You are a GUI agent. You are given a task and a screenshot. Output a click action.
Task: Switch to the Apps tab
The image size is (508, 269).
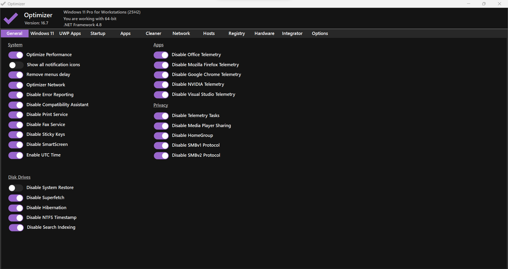point(125,33)
